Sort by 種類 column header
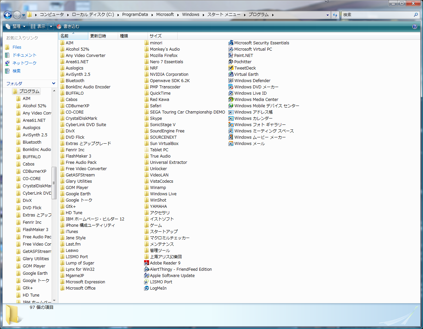This screenshot has width=423, height=329. [x=133, y=36]
